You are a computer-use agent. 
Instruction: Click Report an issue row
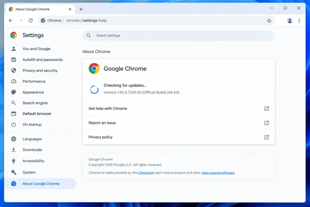[179, 123]
